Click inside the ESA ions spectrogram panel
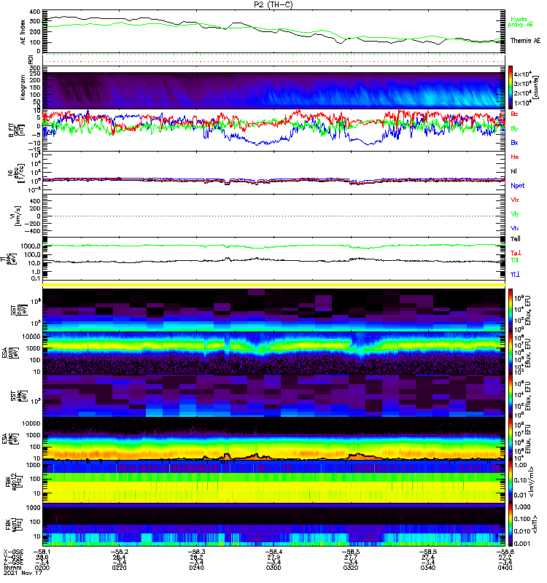 [x=274, y=353]
